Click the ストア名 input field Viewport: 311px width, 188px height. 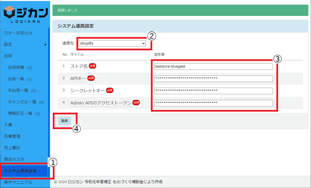[213, 66]
